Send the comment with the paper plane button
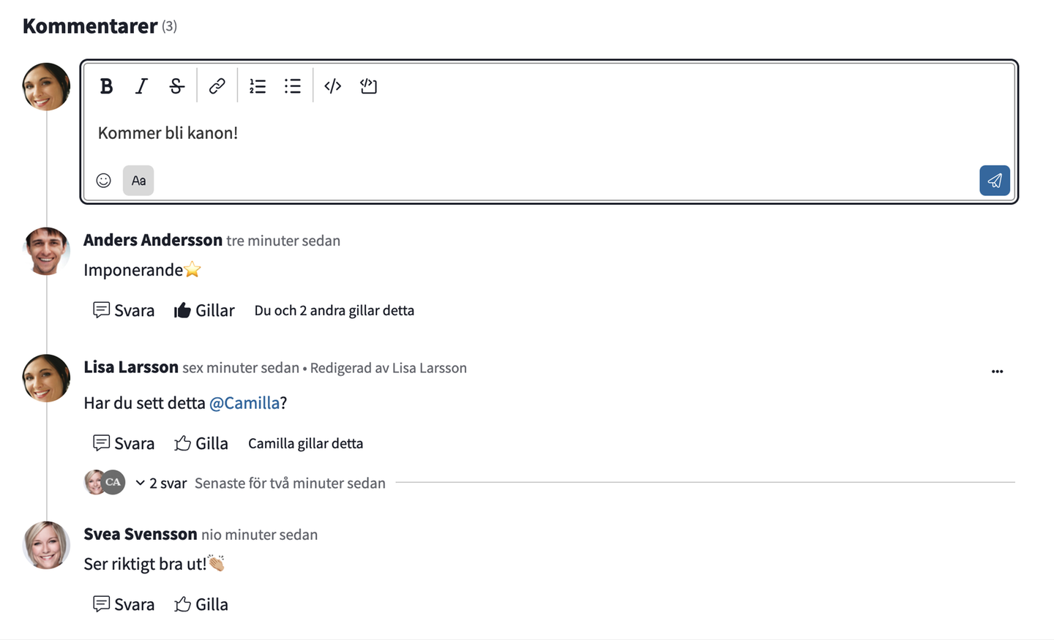1054x640 pixels. (995, 181)
